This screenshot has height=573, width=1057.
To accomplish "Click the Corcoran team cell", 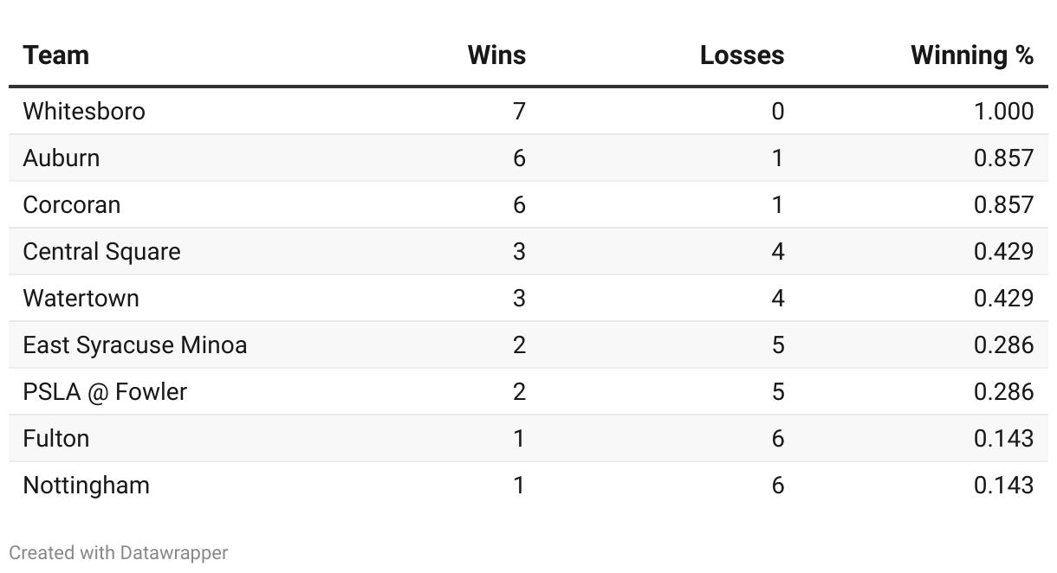I will [x=72, y=205].
